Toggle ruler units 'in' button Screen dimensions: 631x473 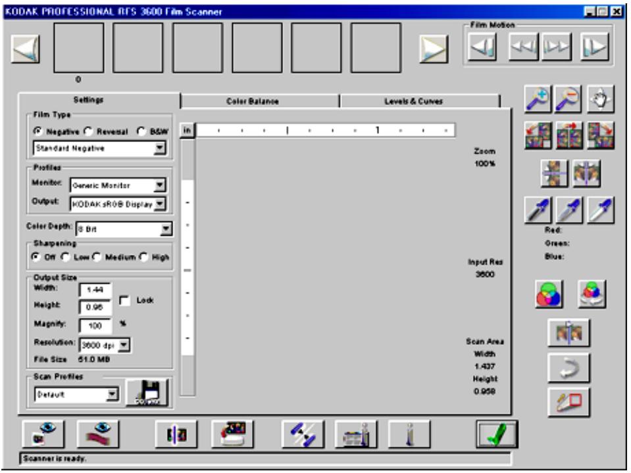(187, 131)
